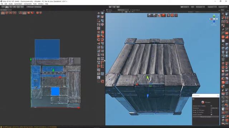Toggle Invert Vector checkbox
Screen dimensions: 229x128
click(211, 114)
